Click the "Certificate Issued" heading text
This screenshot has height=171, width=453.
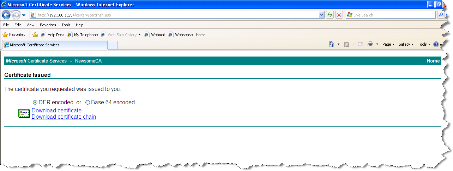pos(28,75)
